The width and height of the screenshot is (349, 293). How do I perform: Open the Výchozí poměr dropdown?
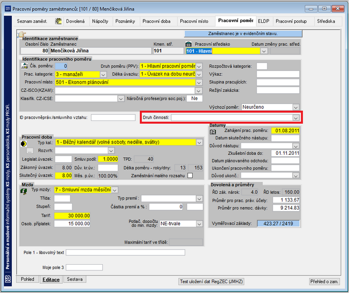[x=296, y=107]
